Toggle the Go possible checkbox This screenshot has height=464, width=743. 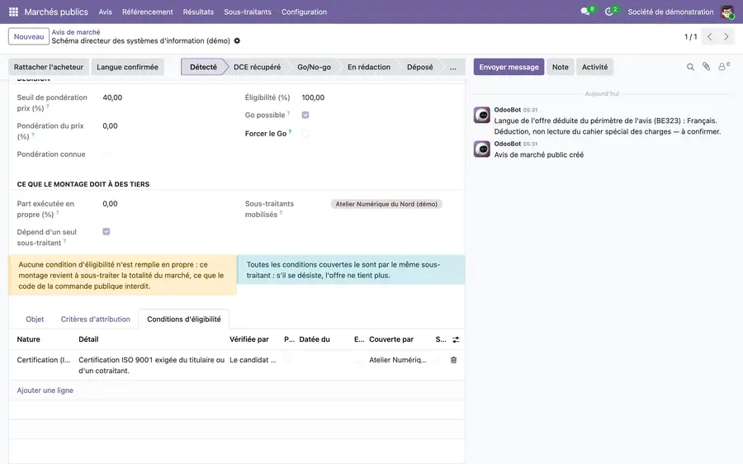click(305, 115)
